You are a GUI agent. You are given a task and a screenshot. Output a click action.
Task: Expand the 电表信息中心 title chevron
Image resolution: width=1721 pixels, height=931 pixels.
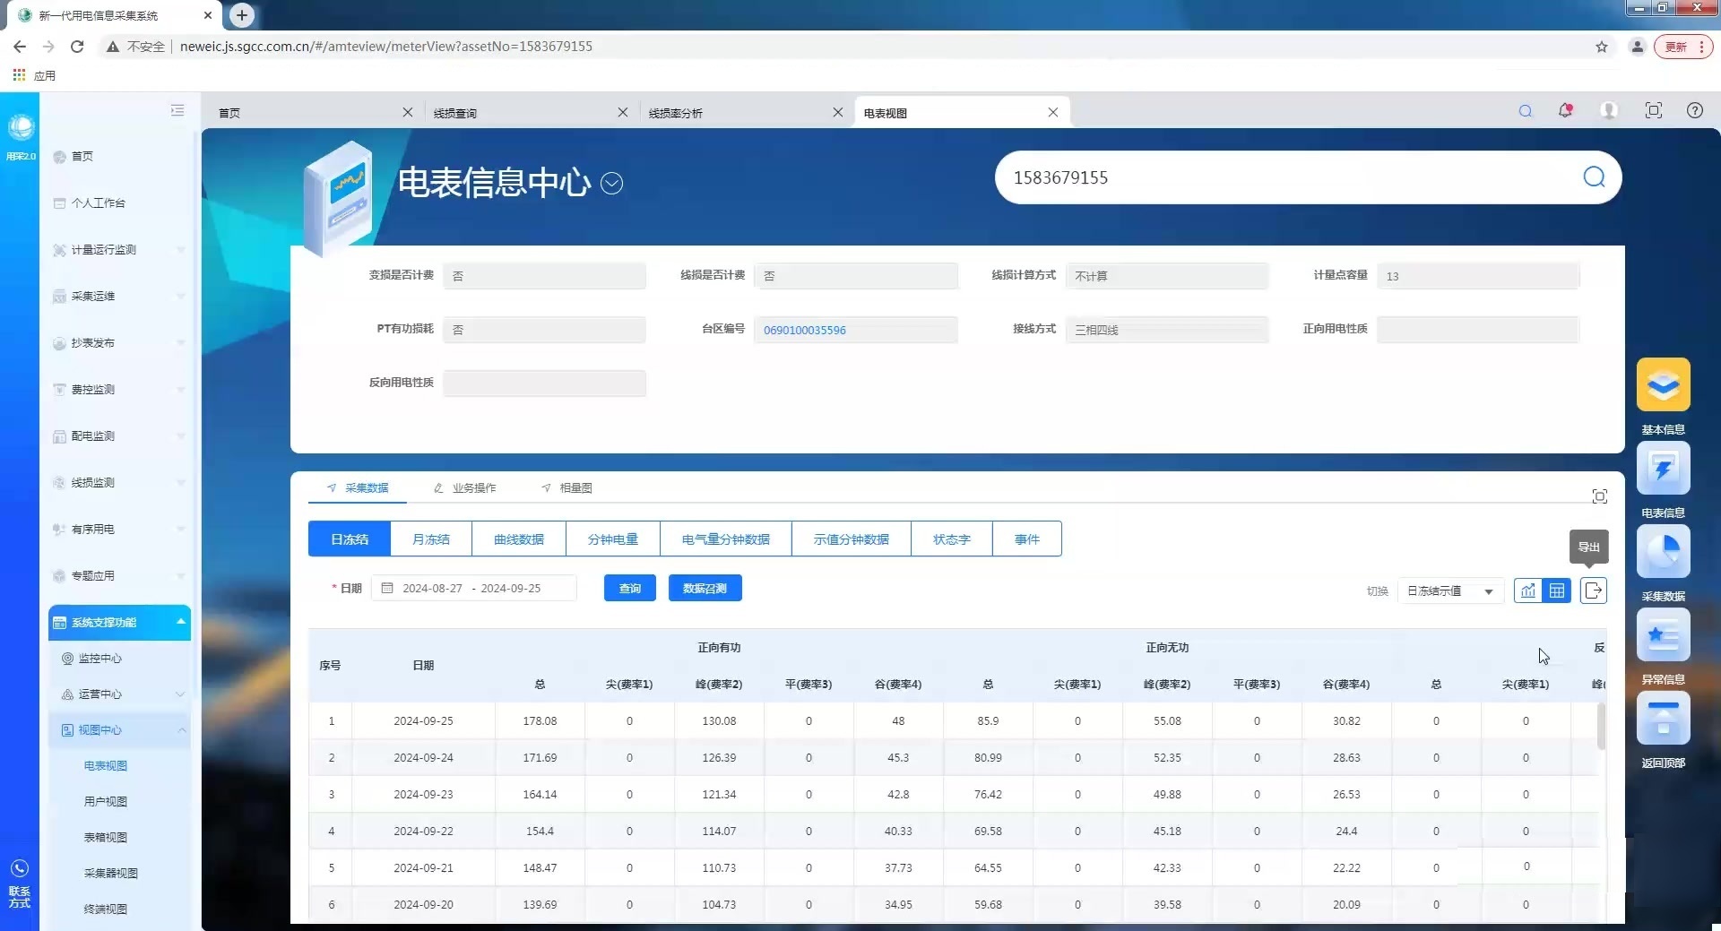coord(611,184)
